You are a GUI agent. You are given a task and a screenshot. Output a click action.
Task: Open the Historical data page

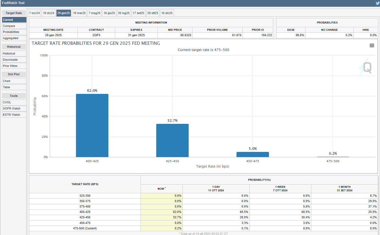coord(14,53)
